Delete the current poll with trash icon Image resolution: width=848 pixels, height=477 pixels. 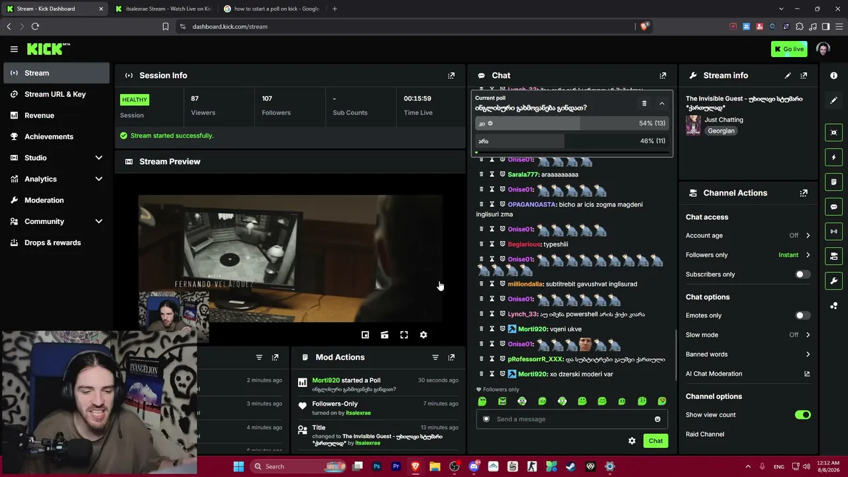tap(644, 103)
